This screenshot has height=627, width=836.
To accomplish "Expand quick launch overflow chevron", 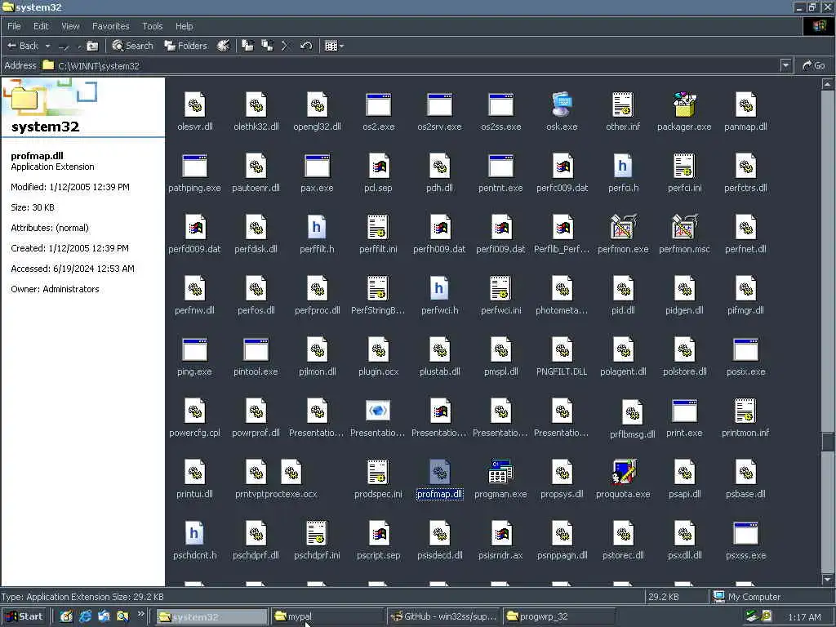I will tap(140, 615).
